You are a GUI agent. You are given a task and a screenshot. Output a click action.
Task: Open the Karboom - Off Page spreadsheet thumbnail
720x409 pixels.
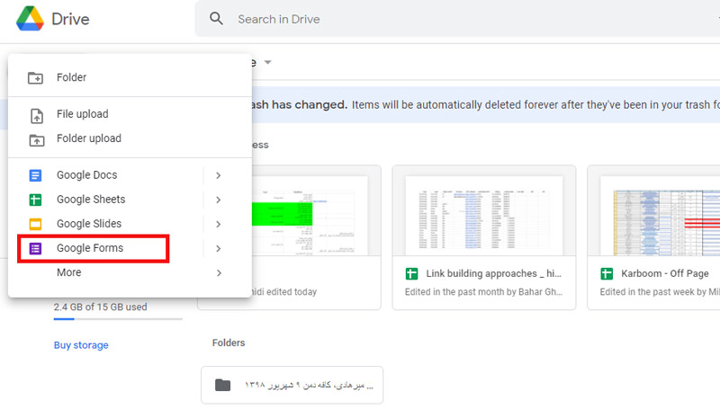(653, 216)
